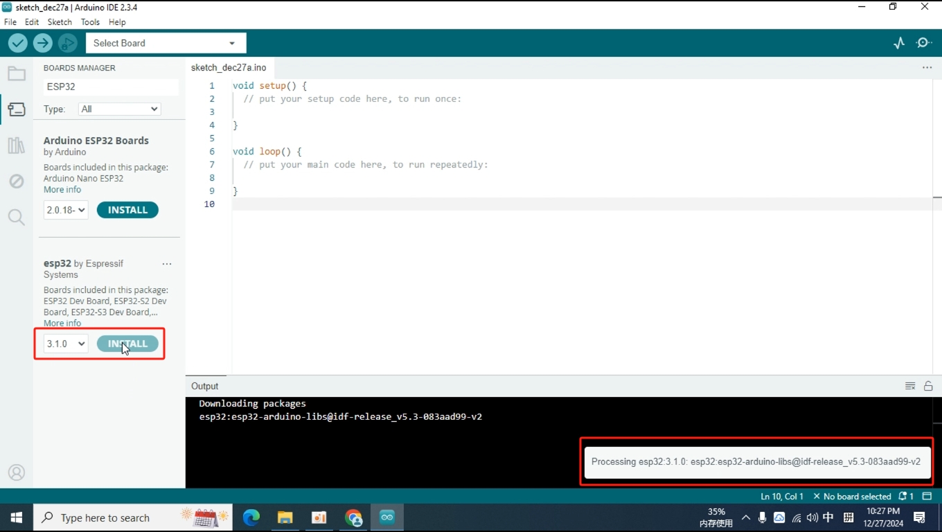Viewport: 942px width, 532px height.
Task: Click Arduino IDE taskbar icon
Action: [387, 517]
